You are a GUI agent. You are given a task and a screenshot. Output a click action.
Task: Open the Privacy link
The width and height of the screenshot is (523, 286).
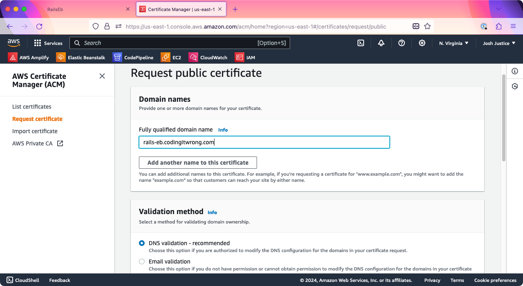click(432, 280)
